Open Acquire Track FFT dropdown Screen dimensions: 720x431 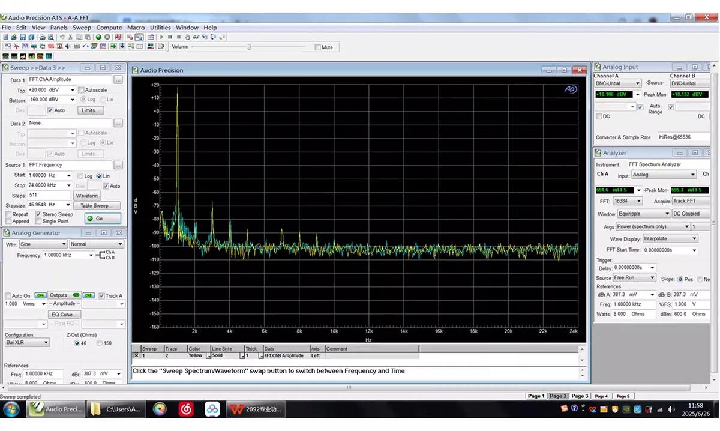tap(691, 201)
